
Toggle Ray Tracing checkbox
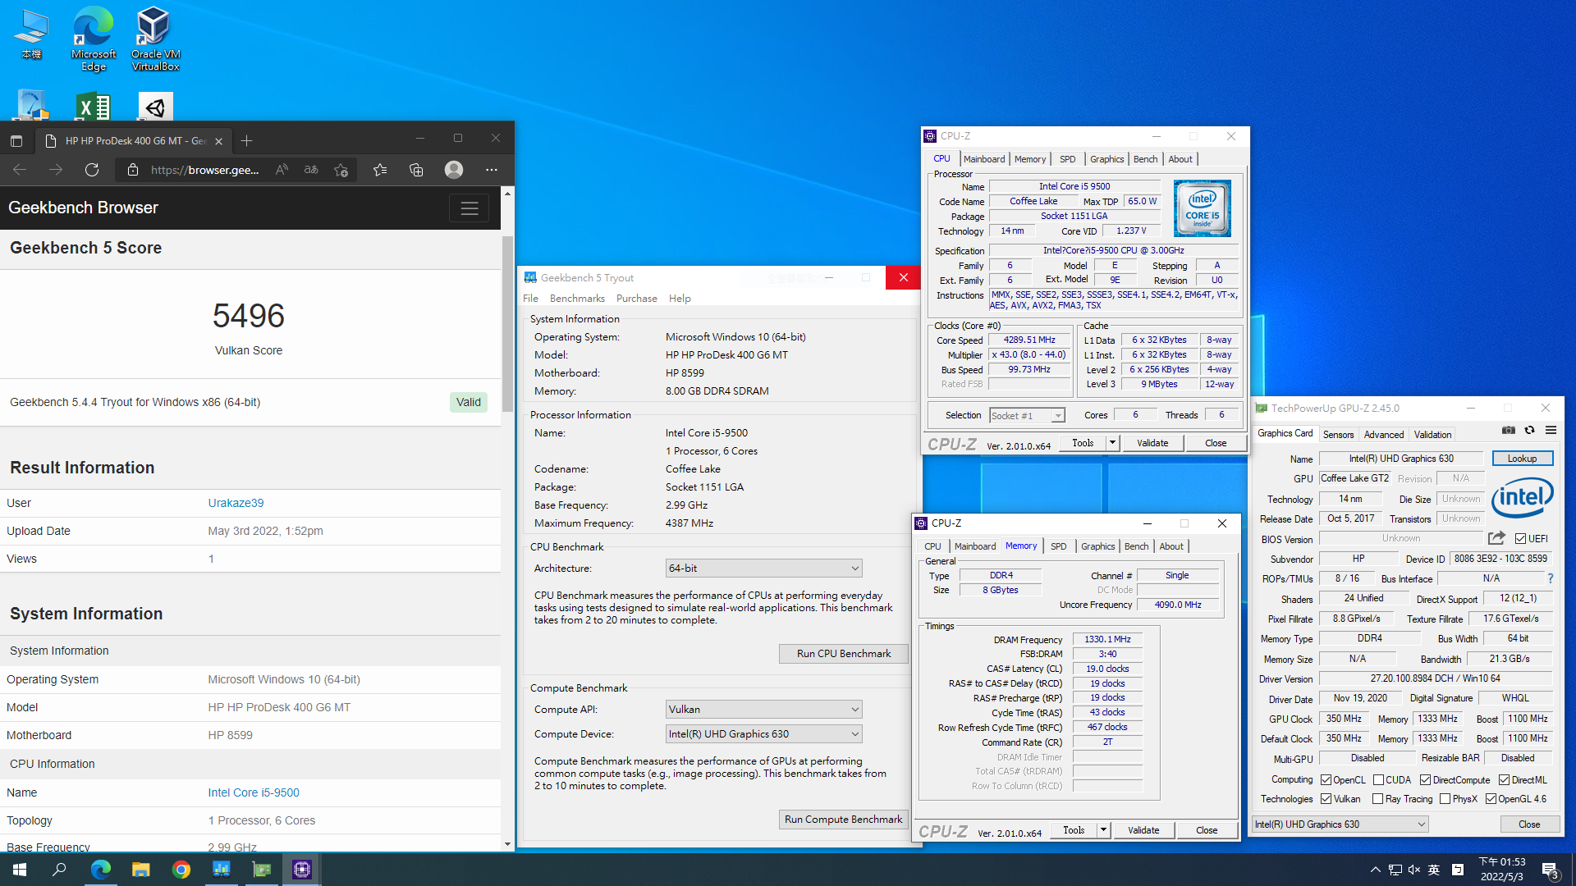(1378, 799)
